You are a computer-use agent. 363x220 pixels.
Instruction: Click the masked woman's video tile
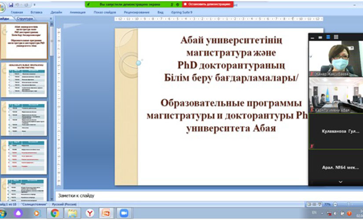(x=336, y=59)
